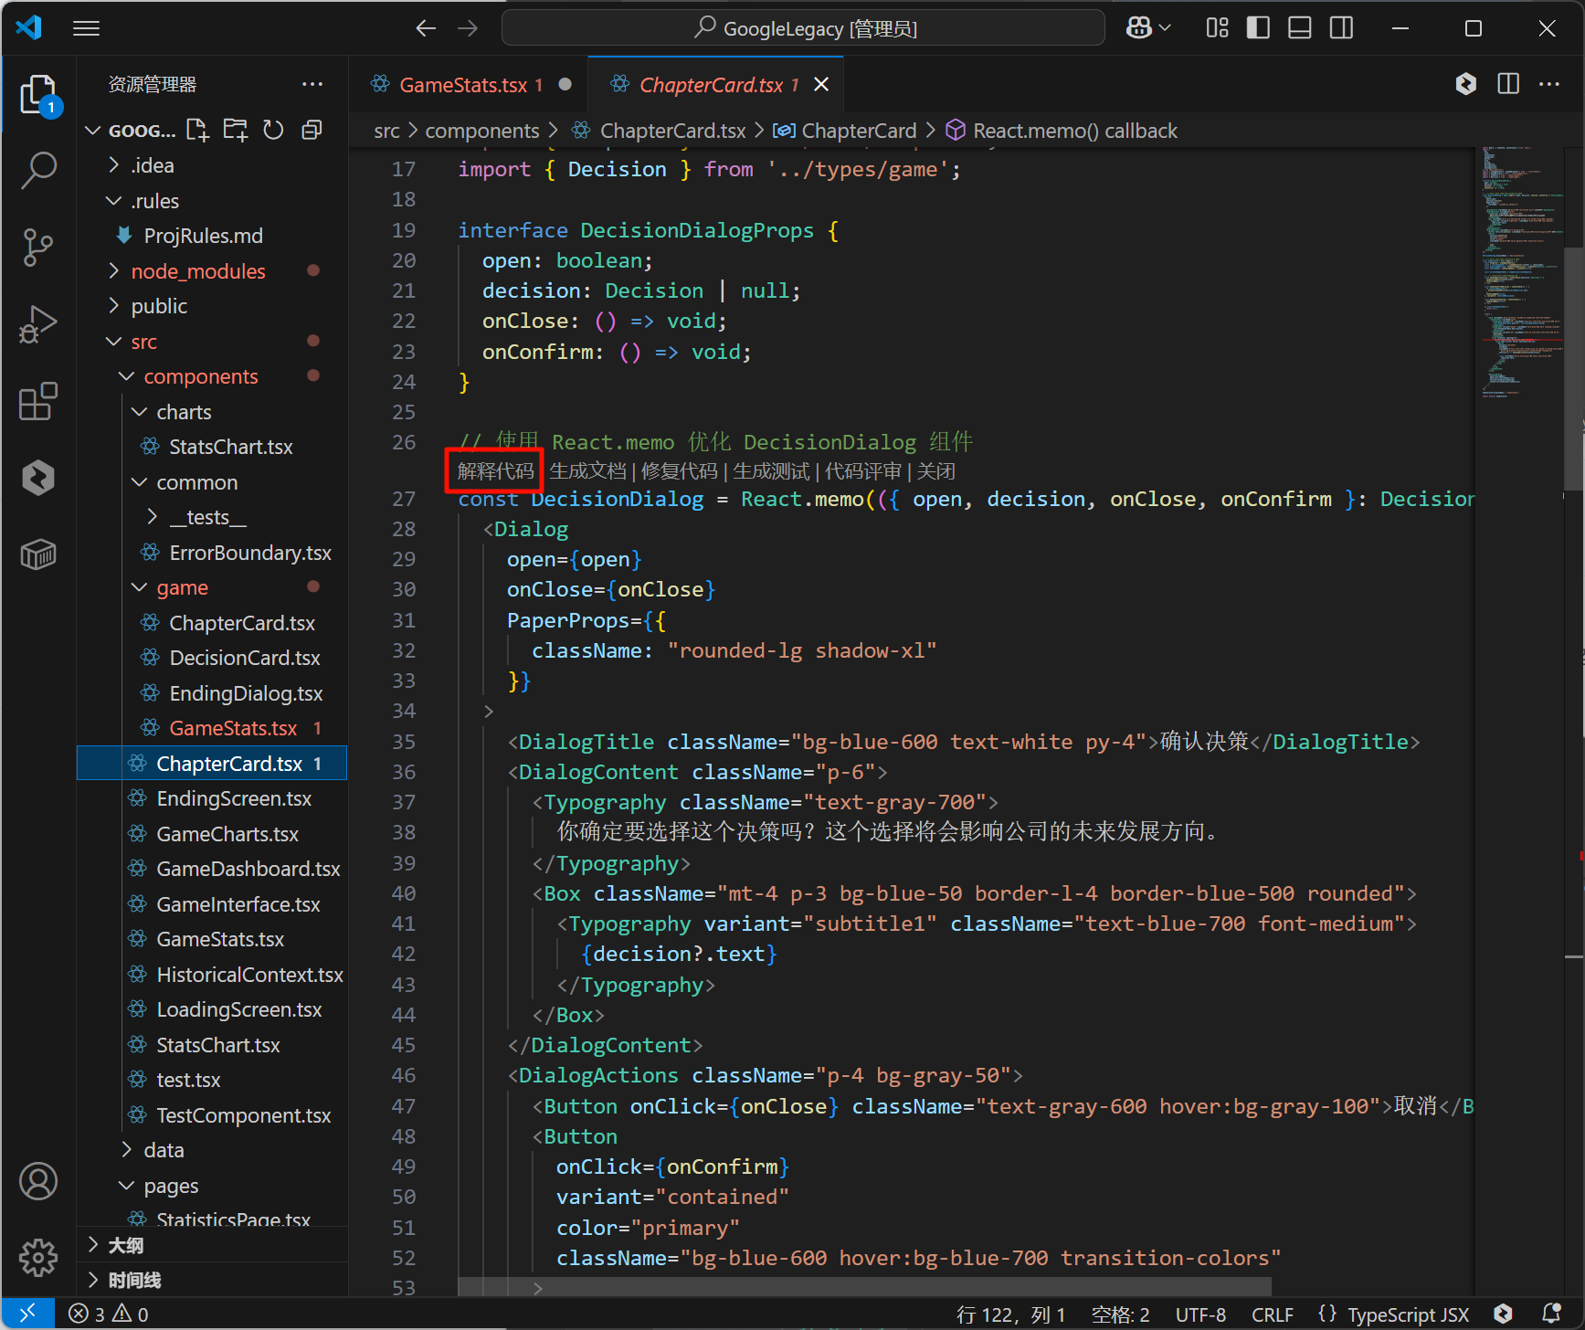1585x1330 pixels.
Task: Click the New File icon in explorer
Action: click(x=197, y=131)
